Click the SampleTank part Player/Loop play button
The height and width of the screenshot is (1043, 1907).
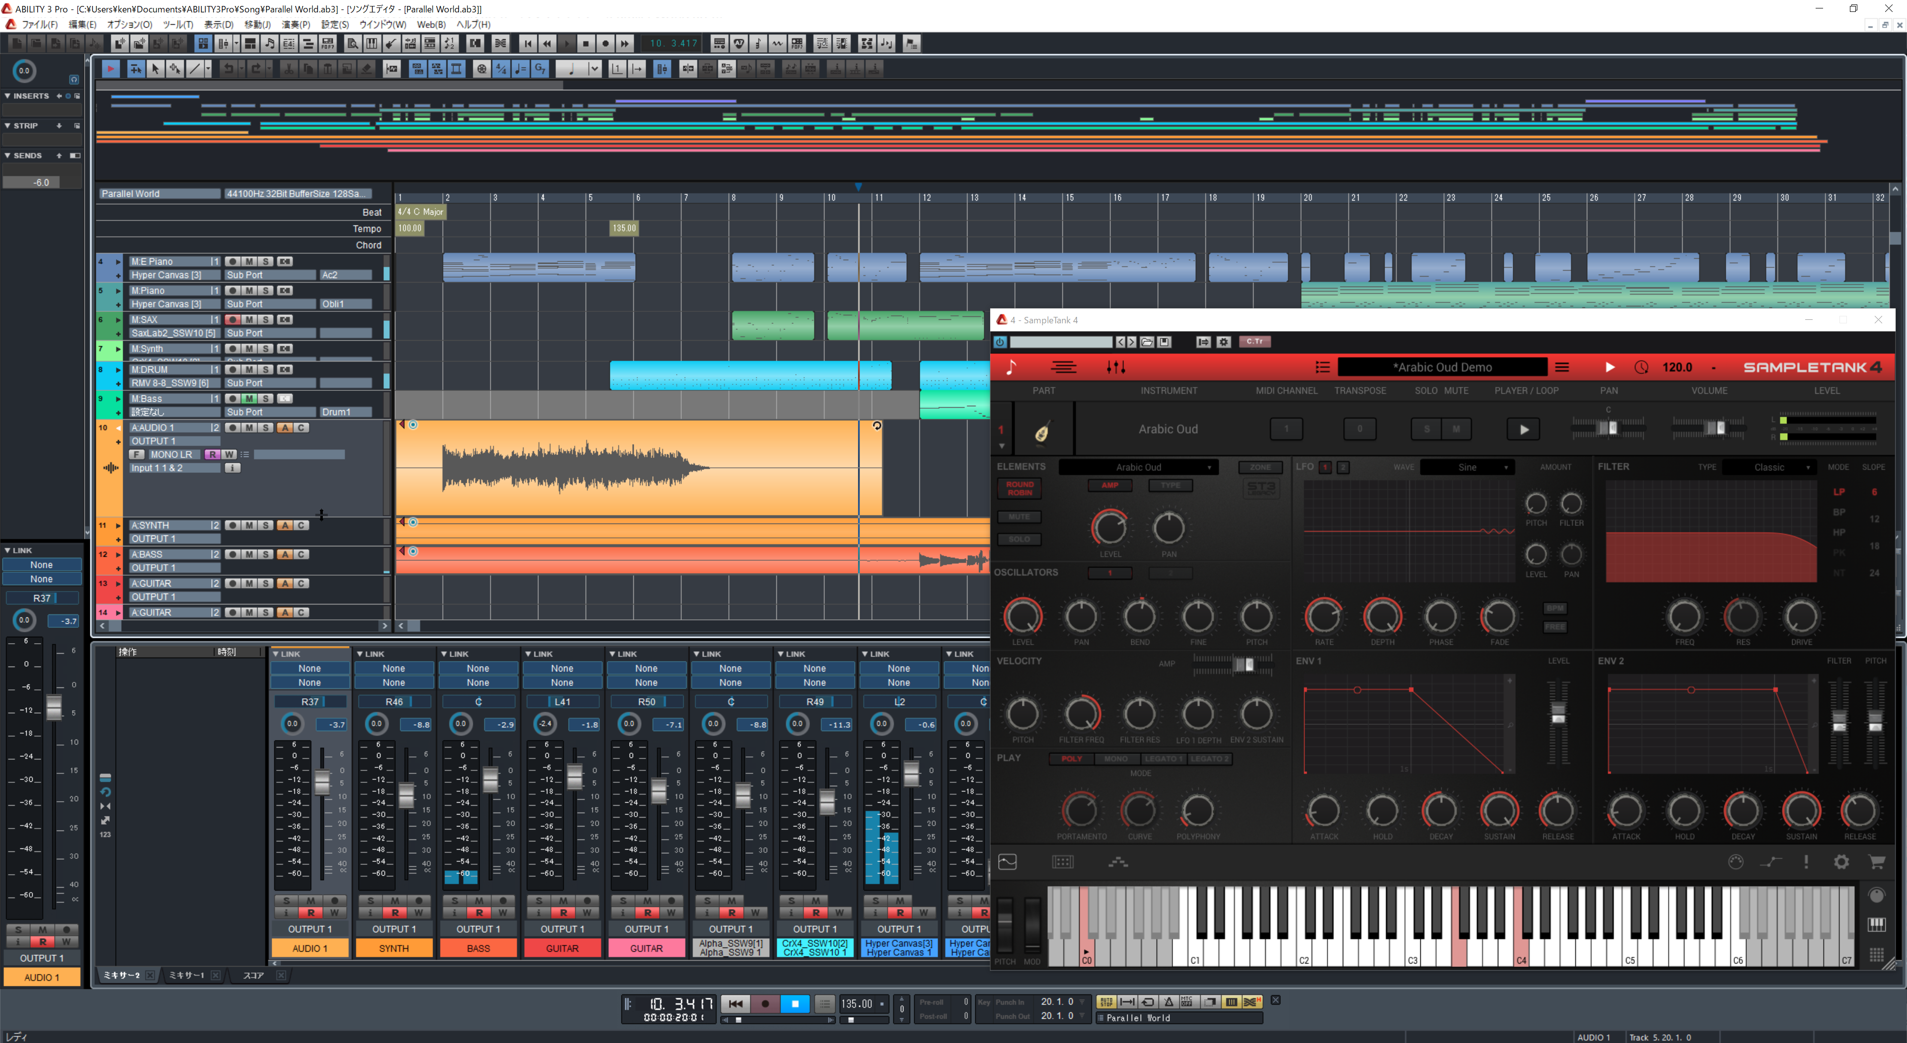pos(1524,429)
